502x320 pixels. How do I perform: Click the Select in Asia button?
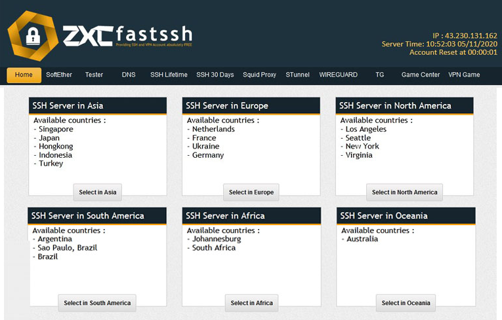point(98,192)
